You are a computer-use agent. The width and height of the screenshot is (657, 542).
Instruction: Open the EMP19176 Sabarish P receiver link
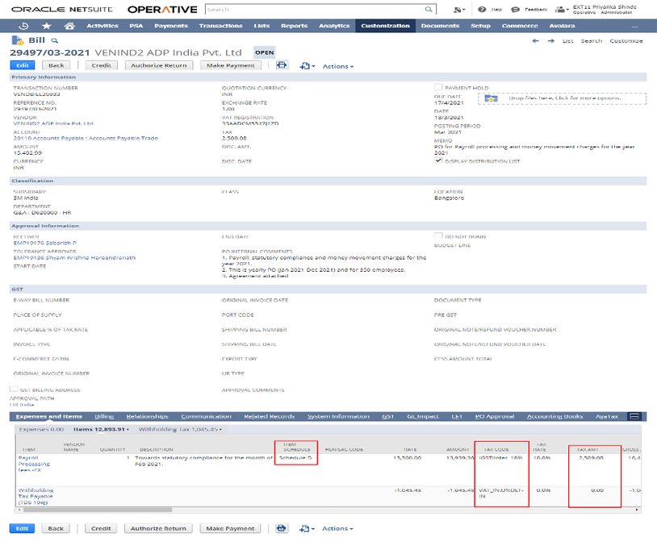tap(45, 243)
